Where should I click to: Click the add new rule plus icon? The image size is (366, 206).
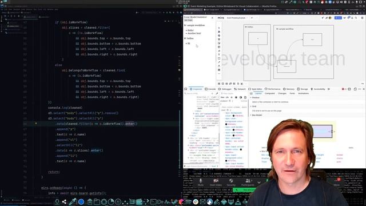[x=232, y=97]
